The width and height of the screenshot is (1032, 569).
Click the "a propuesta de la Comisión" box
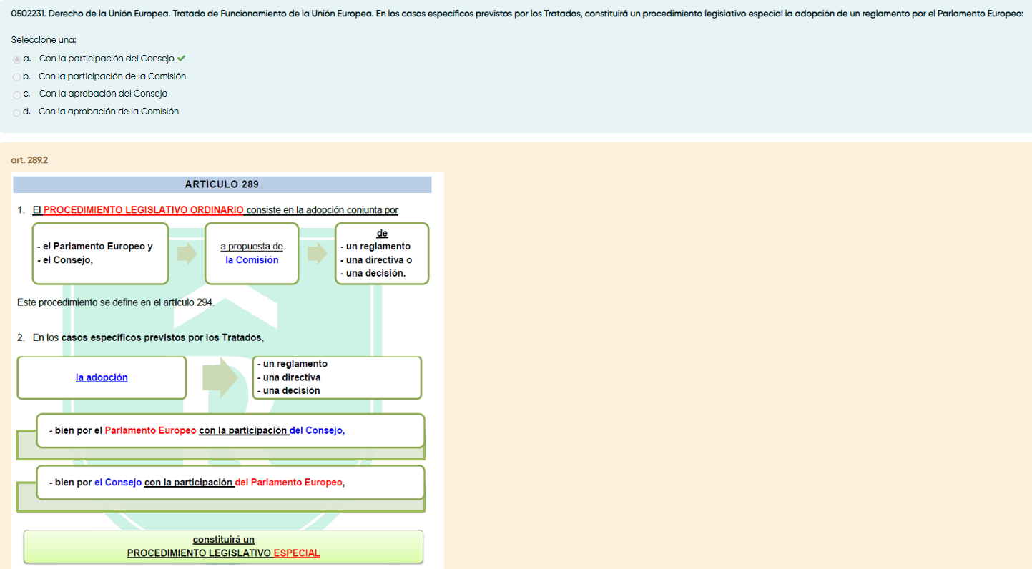click(x=251, y=254)
